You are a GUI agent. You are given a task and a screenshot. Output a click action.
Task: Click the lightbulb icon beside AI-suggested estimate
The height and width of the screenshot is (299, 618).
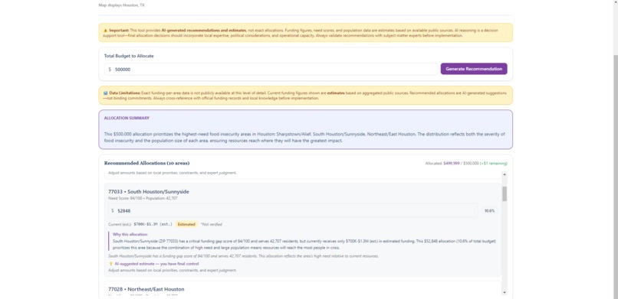pyautogui.click(x=110, y=264)
